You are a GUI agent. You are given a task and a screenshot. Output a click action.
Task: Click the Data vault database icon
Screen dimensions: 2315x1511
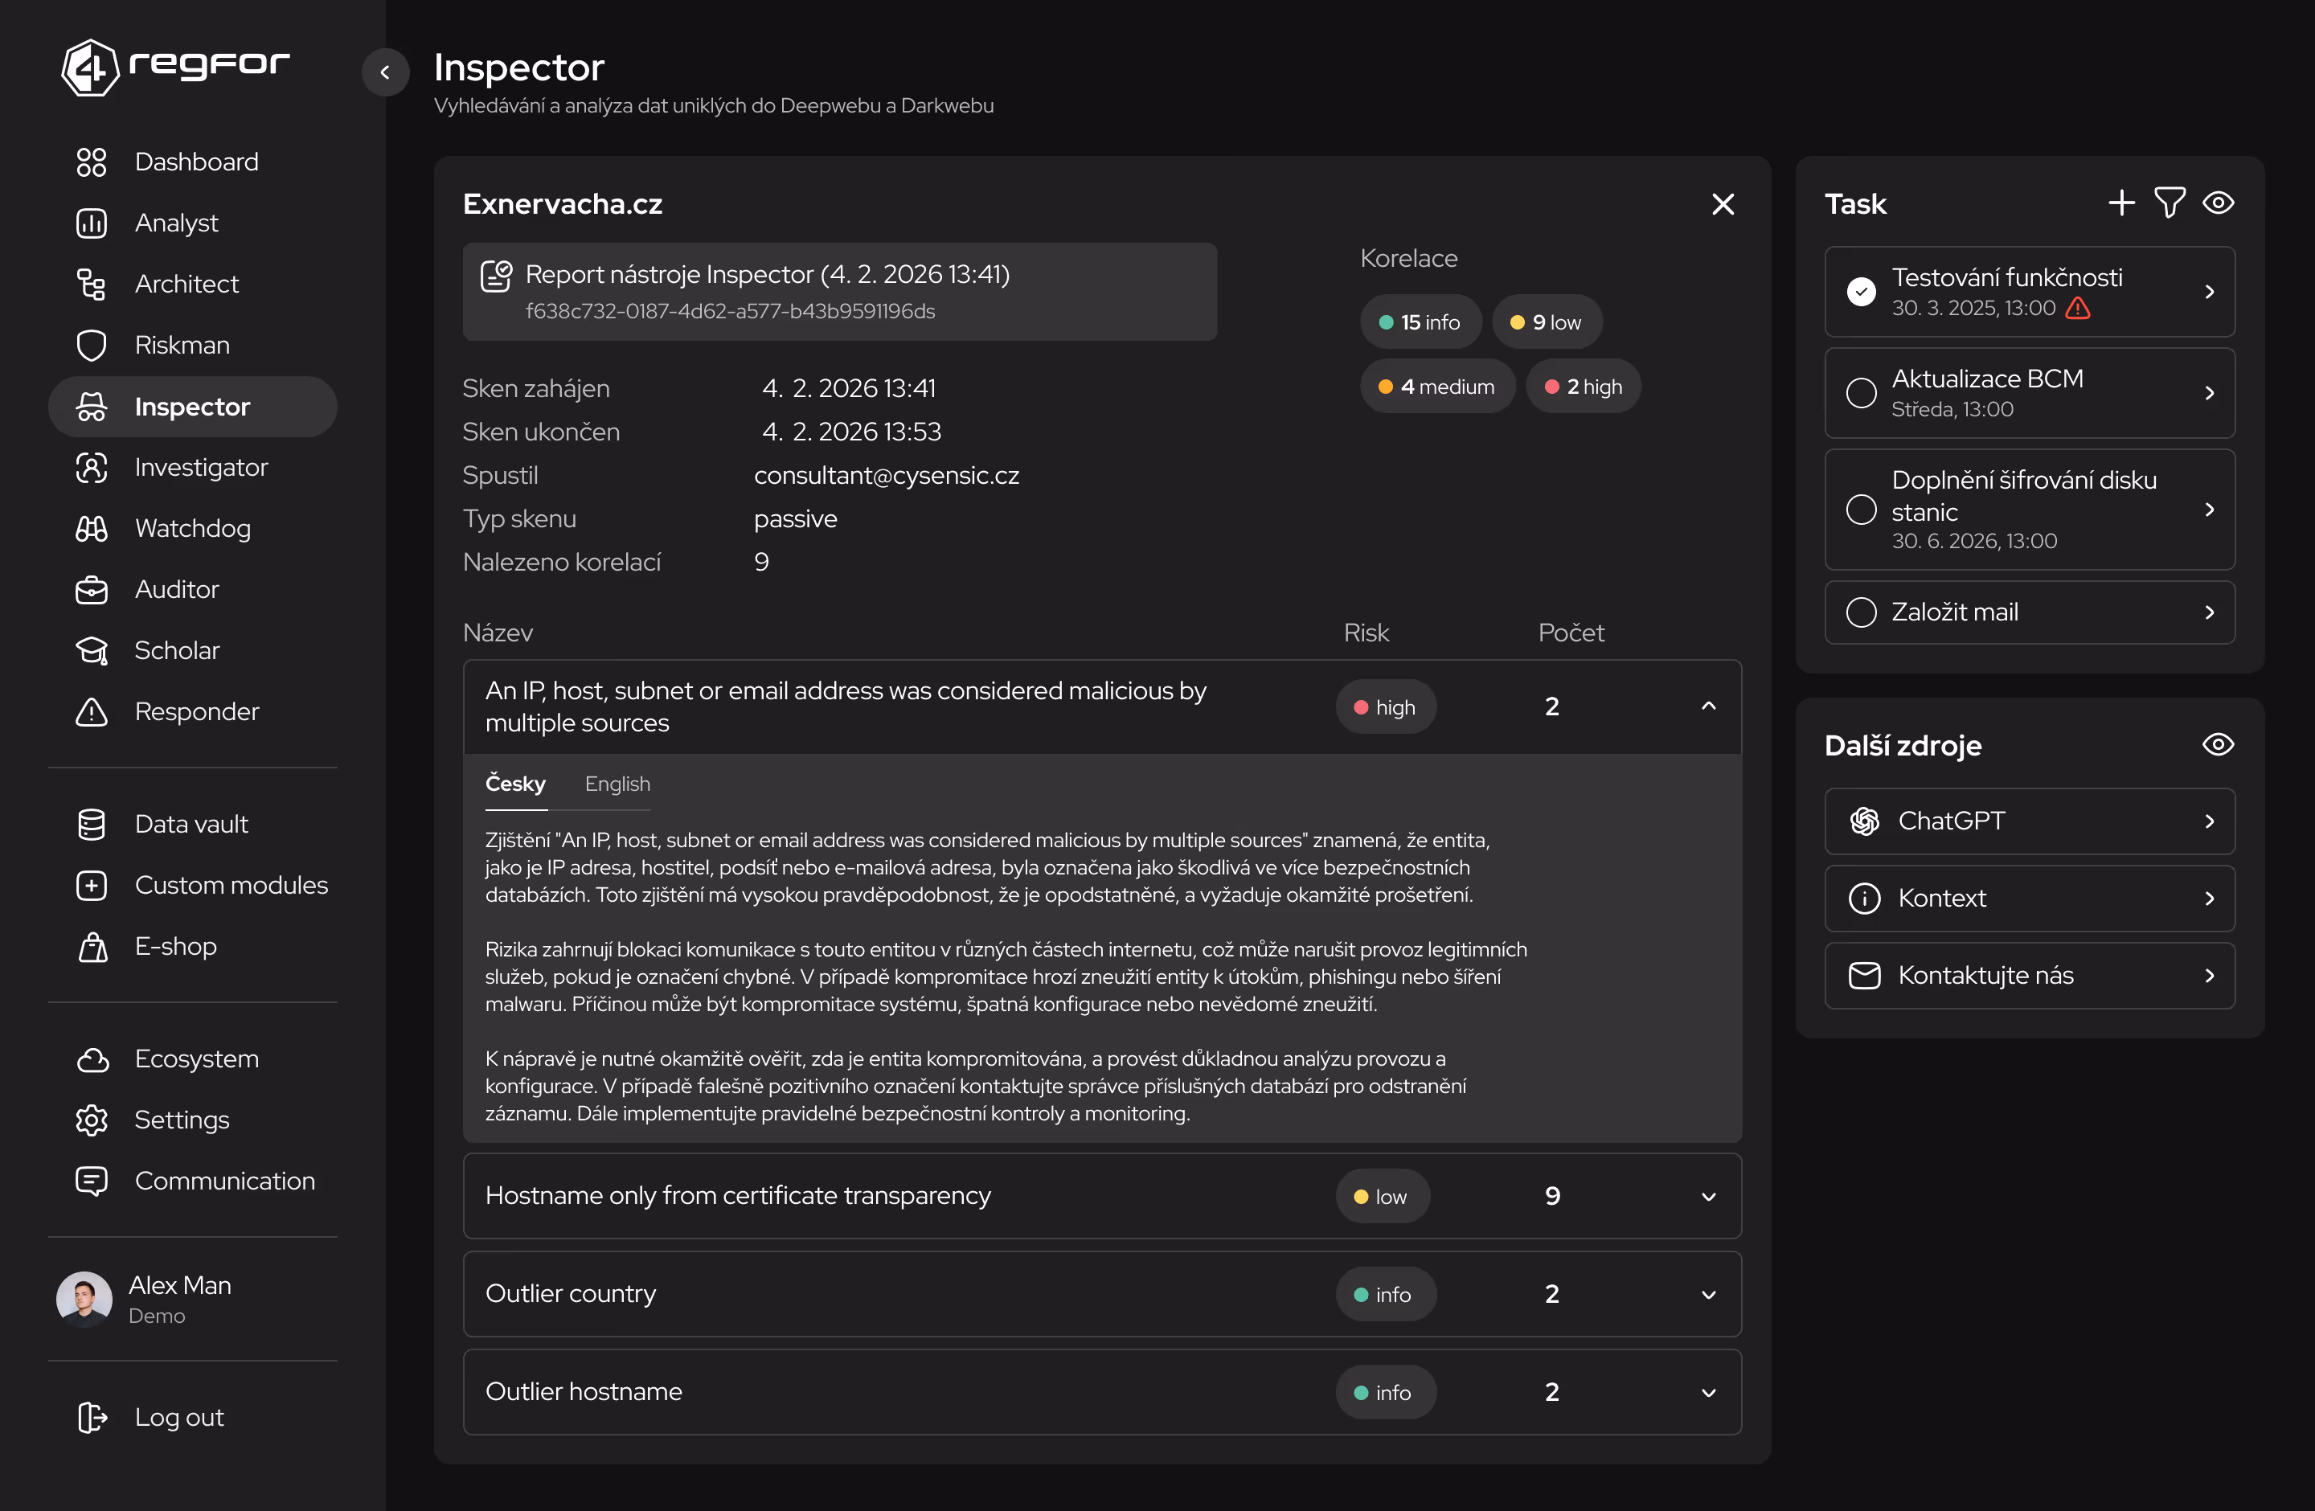[x=92, y=824]
